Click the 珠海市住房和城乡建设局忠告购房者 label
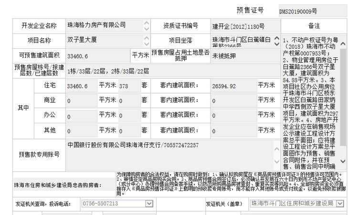 point(58,185)
